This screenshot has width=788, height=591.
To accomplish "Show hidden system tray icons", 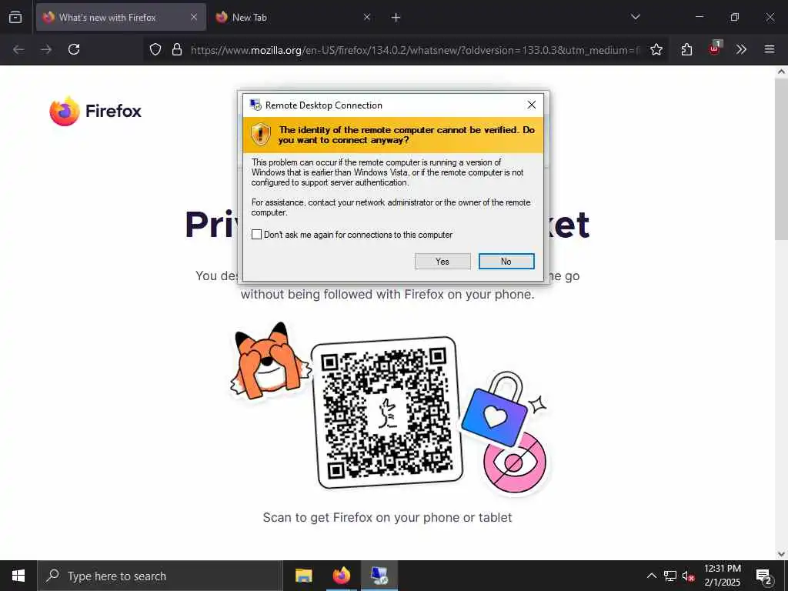I will coord(651,576).
